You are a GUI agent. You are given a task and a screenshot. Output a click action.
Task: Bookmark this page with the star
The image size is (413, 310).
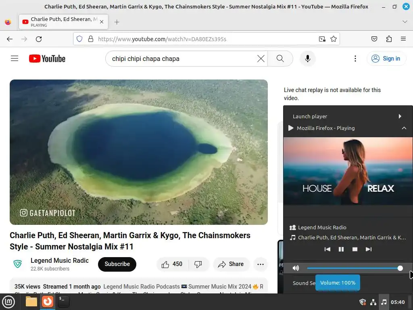334,39
